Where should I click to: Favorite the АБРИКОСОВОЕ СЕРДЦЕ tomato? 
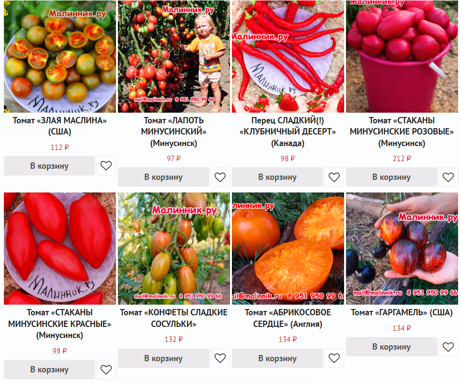[x=334, y=358]
